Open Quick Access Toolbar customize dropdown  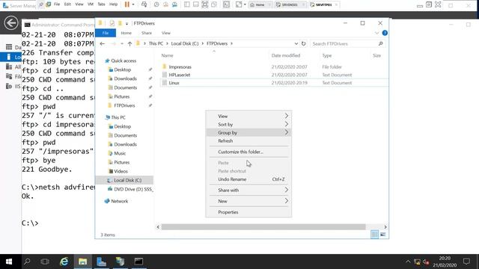click(x=126, y=23)
